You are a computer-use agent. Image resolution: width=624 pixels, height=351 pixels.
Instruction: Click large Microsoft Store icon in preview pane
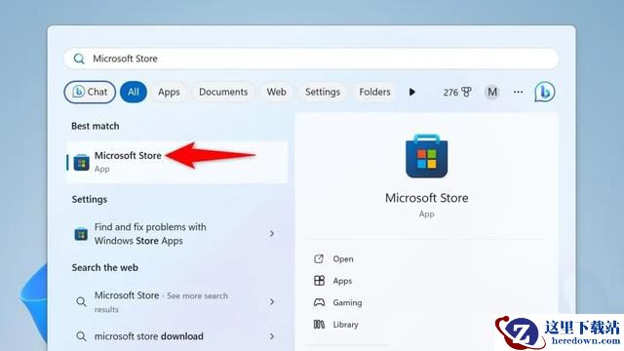click(x=427, y=156)
